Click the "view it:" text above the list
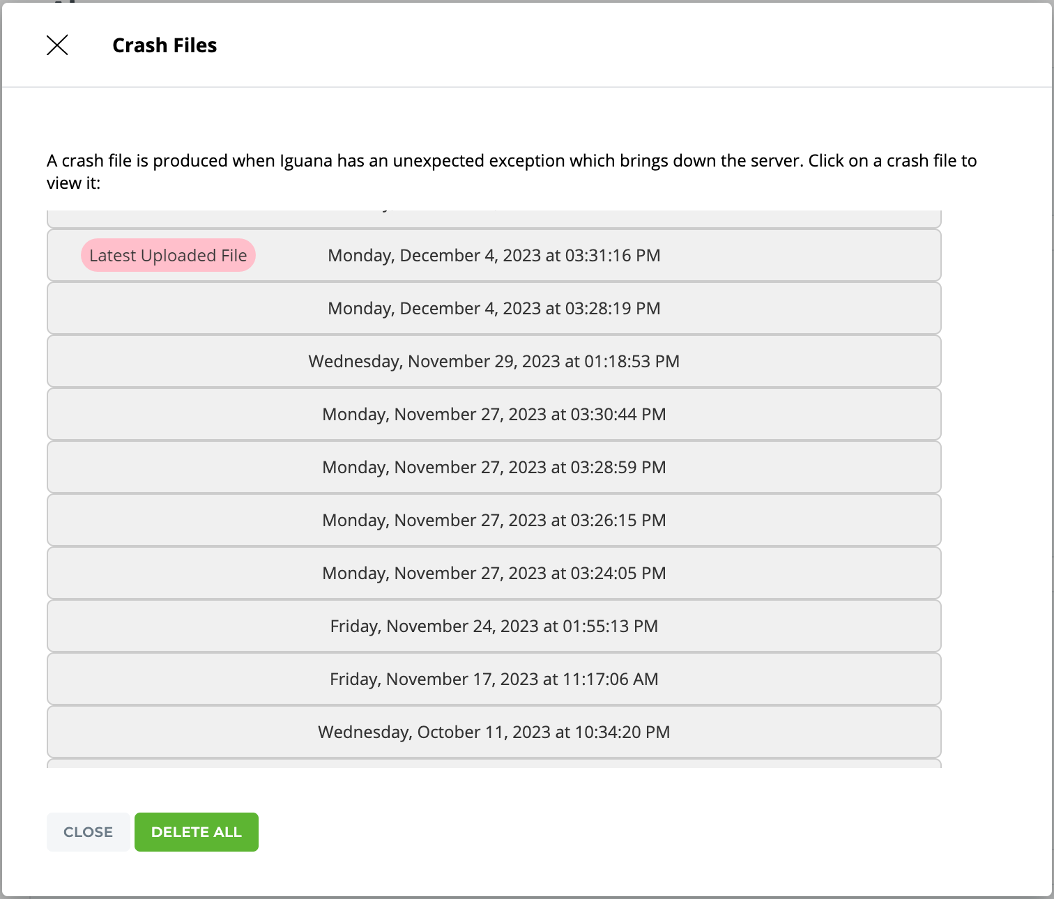1054x899 pixels. 73,183
